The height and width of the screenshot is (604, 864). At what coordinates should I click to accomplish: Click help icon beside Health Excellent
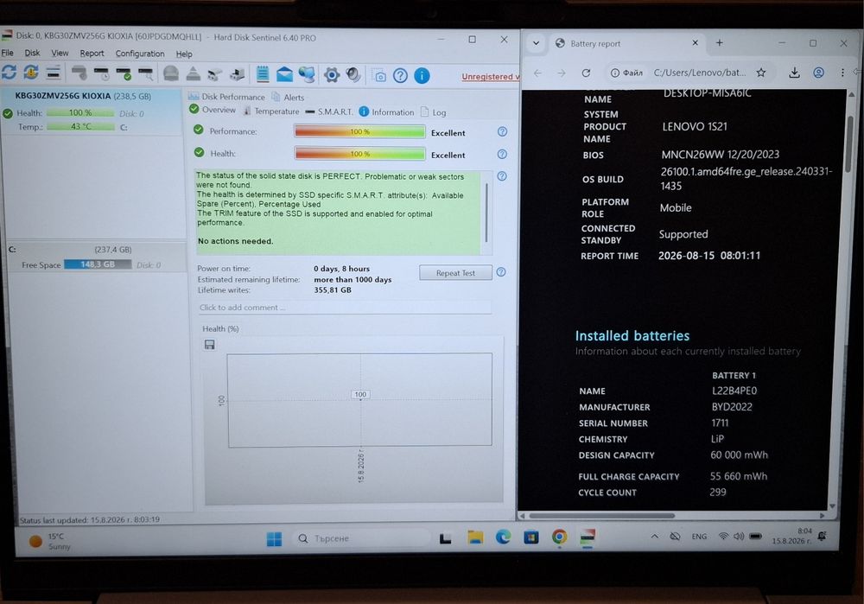(502, 155)
